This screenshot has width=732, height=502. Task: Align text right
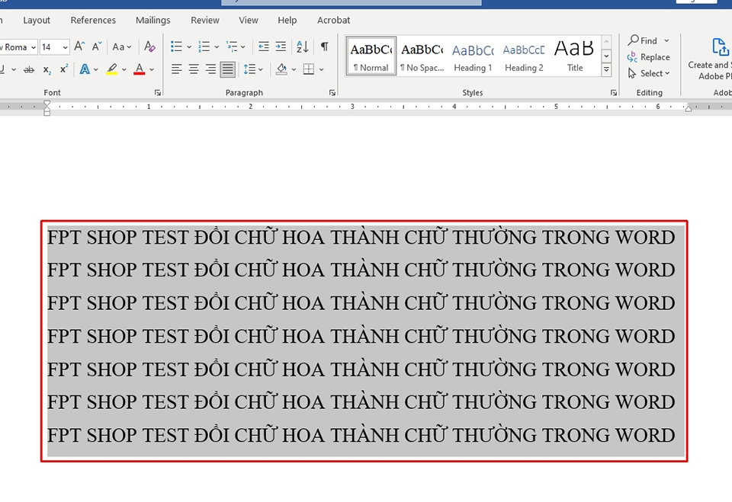click(x=210, y=69)
